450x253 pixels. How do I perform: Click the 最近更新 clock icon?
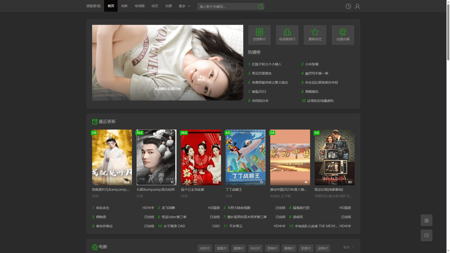point(95,122)
